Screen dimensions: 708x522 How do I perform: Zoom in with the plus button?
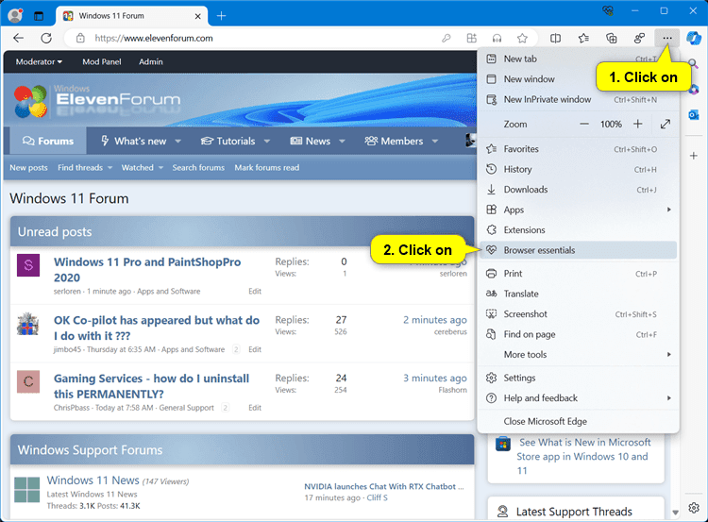point(637,124)
